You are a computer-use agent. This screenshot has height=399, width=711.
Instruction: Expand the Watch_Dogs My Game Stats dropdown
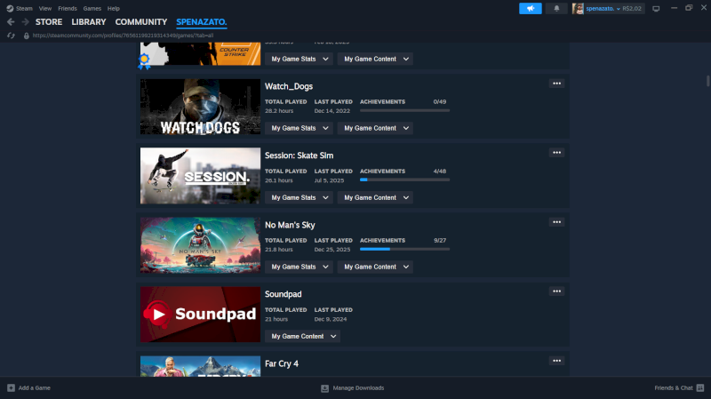tap(299, 128)
